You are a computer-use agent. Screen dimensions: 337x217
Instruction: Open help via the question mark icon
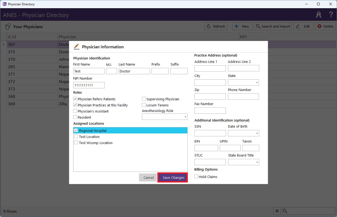click(331, 15)
